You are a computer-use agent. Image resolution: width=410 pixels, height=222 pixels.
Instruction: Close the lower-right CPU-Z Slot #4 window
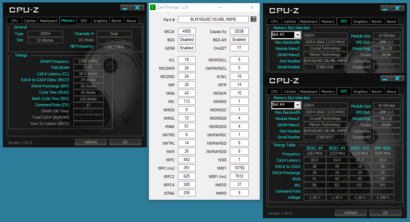click(x=397, y=79)
